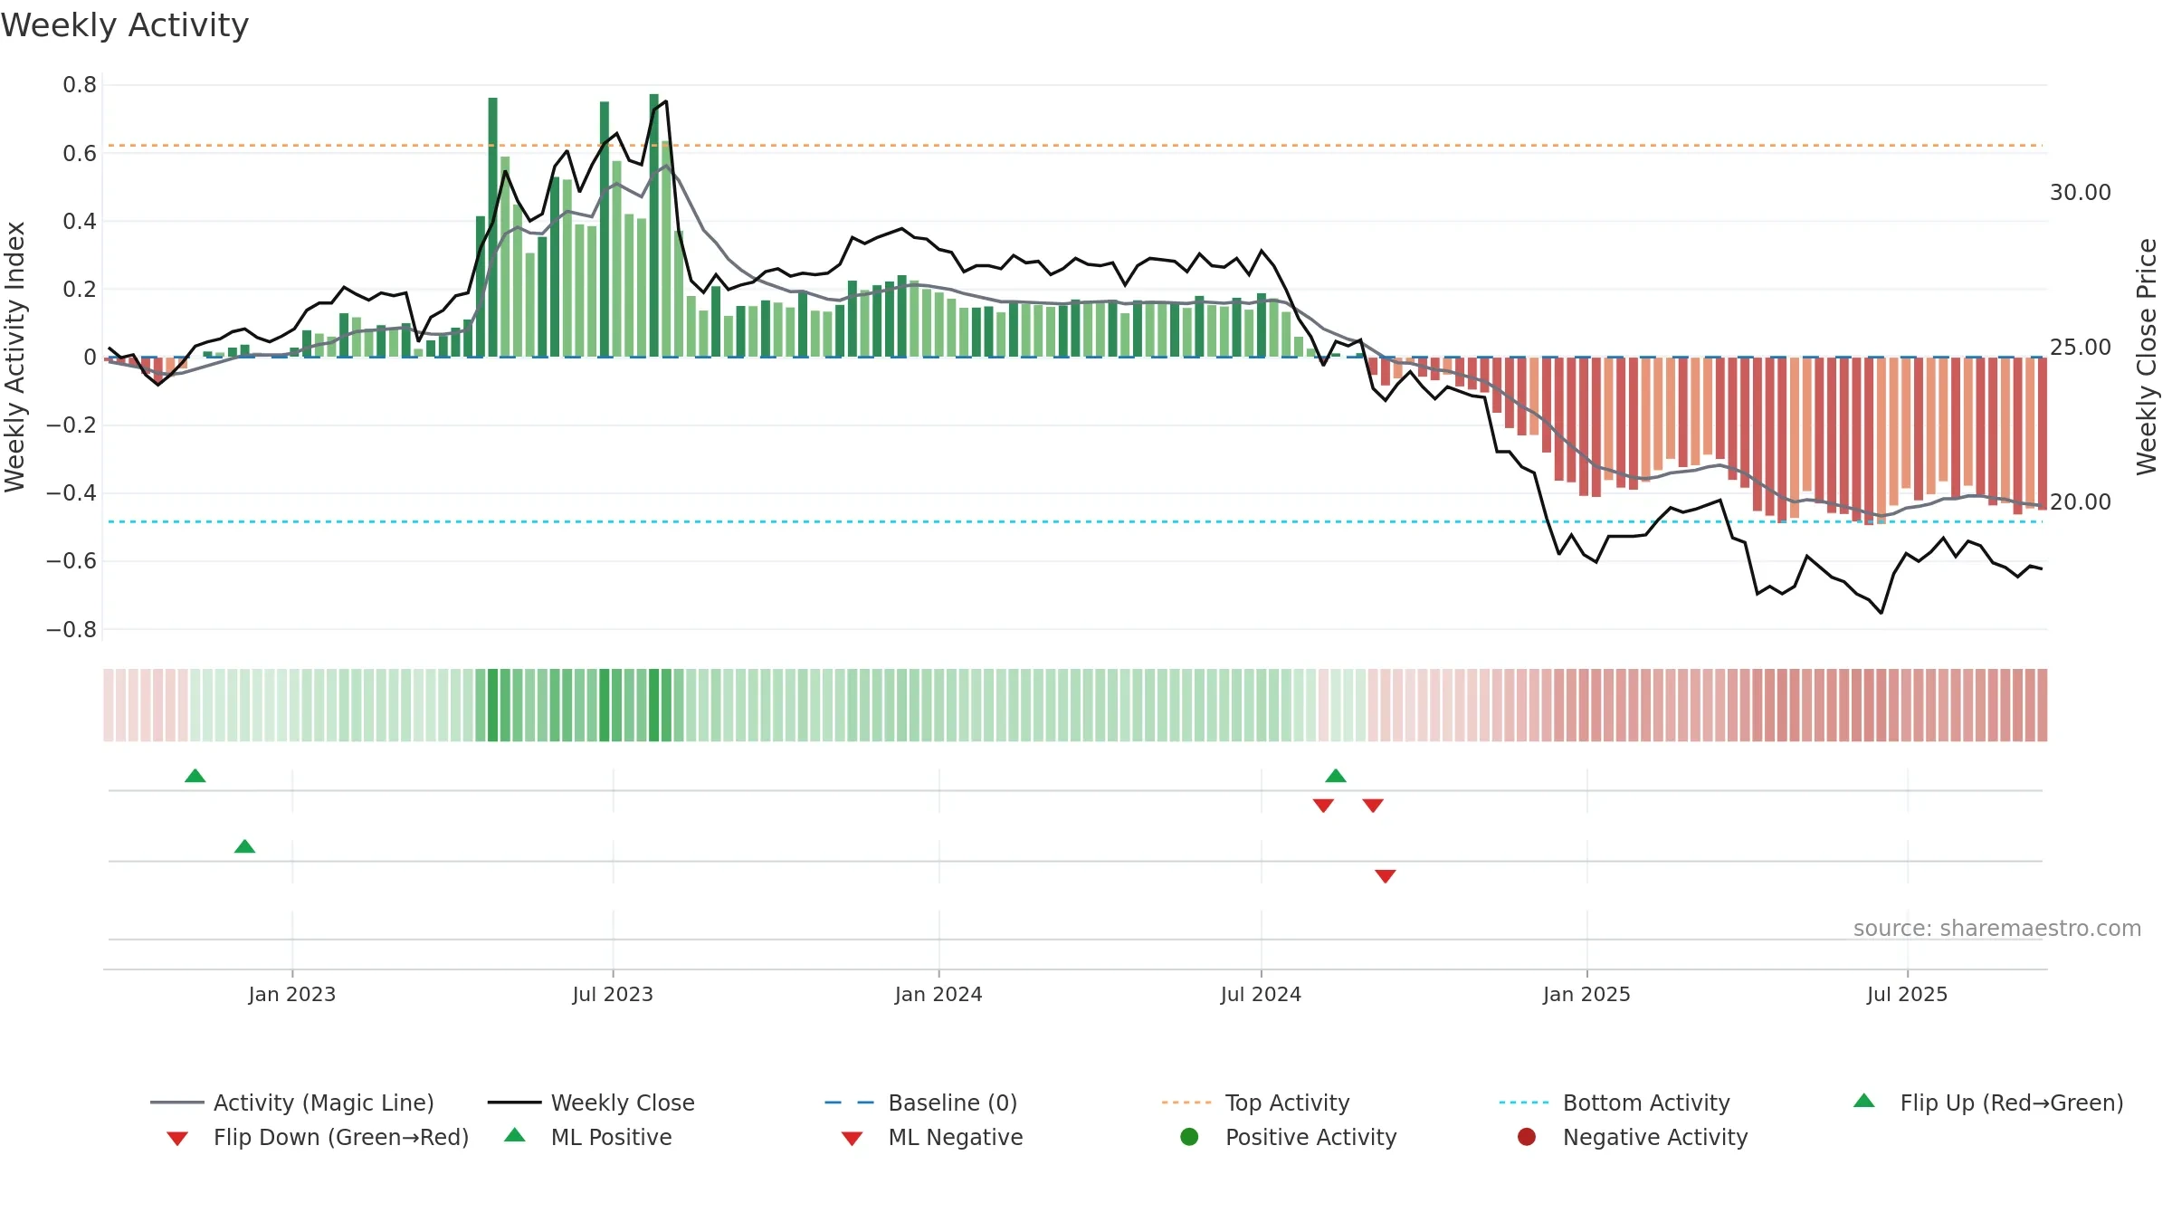
Task: Click the Jan 2024 x-axis label
Action: click(938, 995)
